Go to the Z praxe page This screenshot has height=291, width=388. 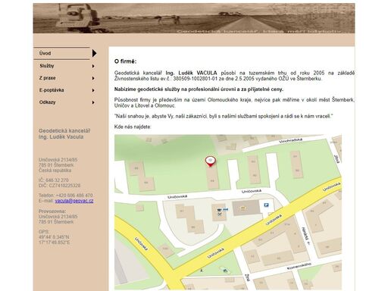pos(47,78)
